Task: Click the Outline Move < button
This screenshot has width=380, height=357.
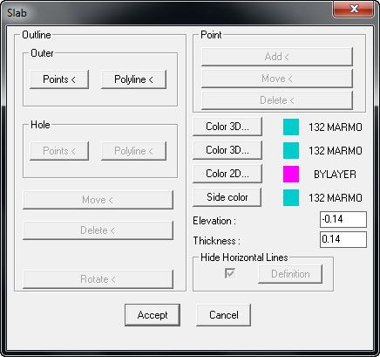Action: 98,200
